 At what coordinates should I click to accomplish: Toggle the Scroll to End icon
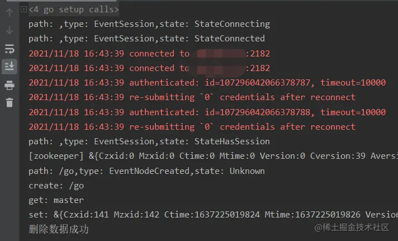pyautogui.click(x=10, y=67)
